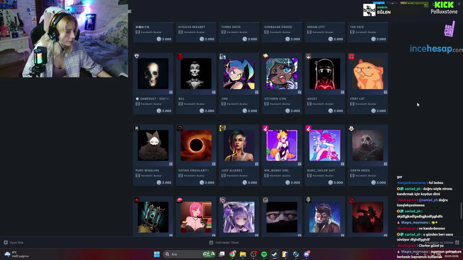463x260 pixels.
Task: Click KangalArmurteray username in chat
Action: click(412, 183)
